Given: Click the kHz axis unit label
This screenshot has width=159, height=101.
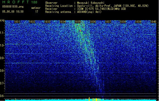Looking at the screenshot, I should point(2,20).
